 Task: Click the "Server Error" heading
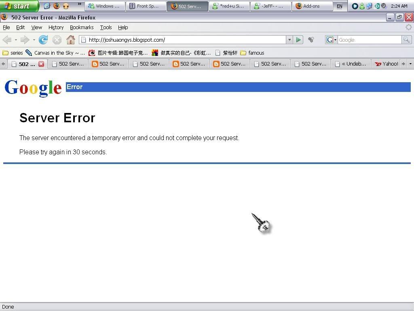57,118
